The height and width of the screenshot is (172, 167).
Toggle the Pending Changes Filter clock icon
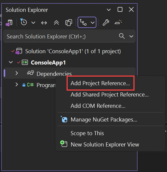click(x=24, y=23)
